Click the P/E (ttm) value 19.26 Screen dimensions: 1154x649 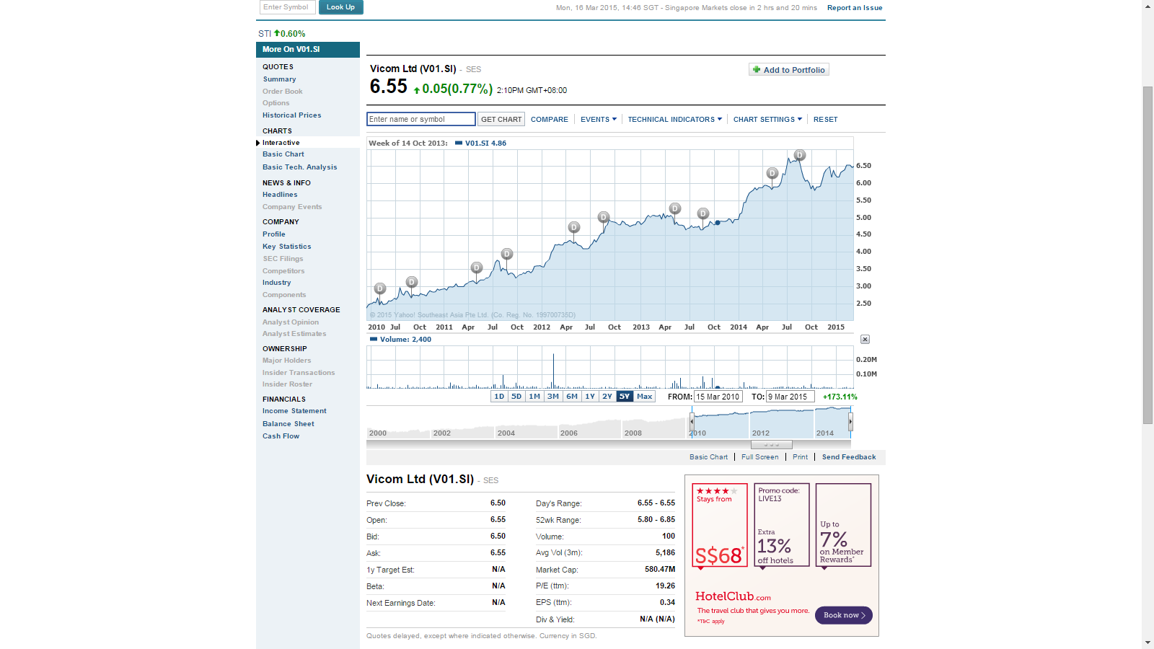(x=666, y=586)
